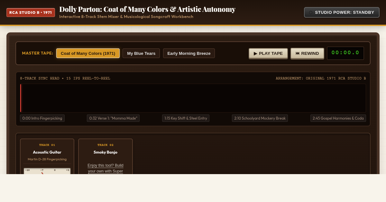Click the 8-Track Sync Head 15 IPS label
This screenshot has height=202, width=386.
65,79
